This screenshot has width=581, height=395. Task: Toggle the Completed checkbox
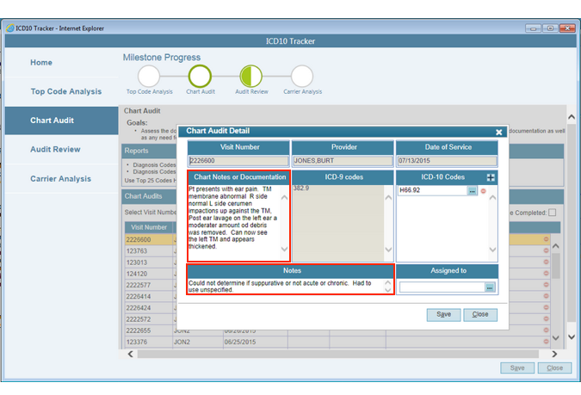[x=552, y=213]
